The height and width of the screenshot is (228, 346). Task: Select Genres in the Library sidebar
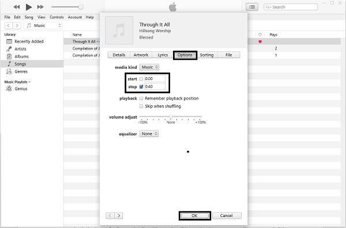(21, 71)
